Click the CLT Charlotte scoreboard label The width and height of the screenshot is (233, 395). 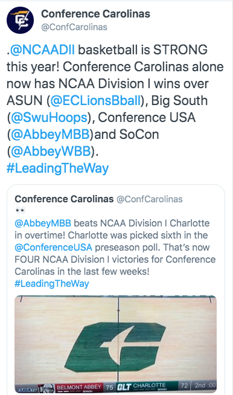point(142,386)
